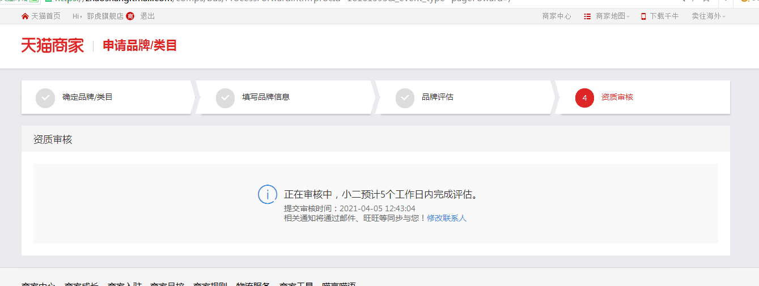Select the 品牌评估 step label
The height and width of the screenshot is (286, 759).
click(x=438, y=97)
